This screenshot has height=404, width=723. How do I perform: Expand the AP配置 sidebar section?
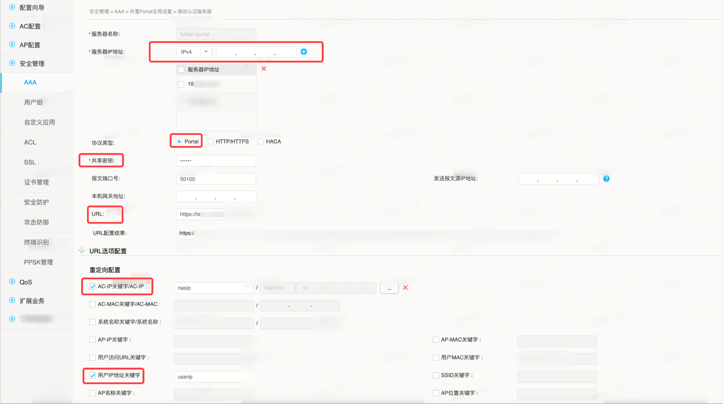tap(12, 45)
